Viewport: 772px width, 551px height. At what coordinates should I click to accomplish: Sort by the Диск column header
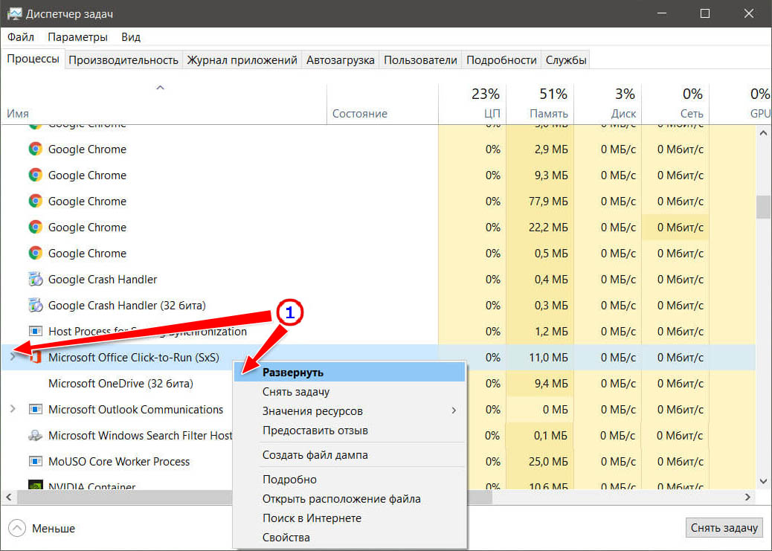click(x=608, y=104)
